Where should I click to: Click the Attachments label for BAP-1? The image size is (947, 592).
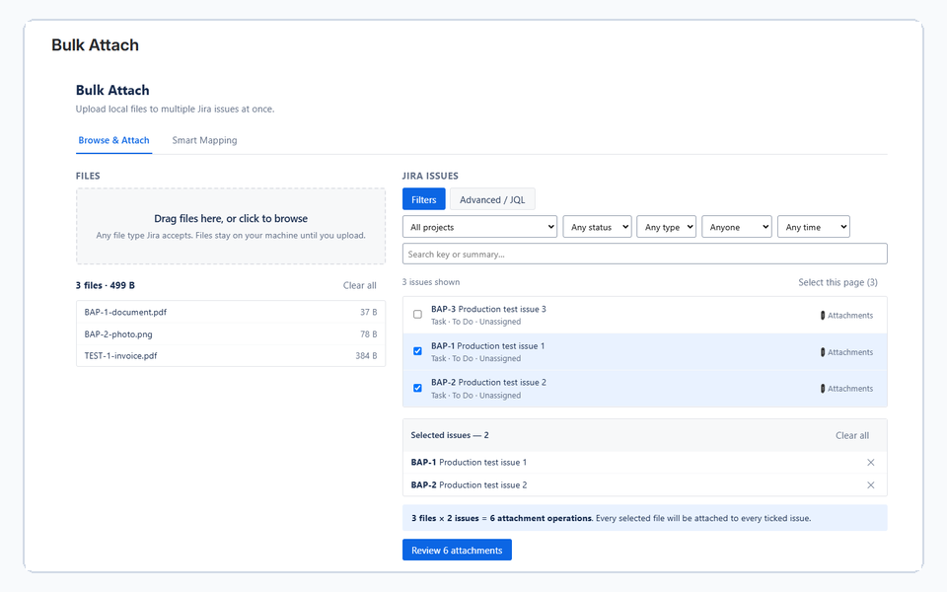(850, 352)
